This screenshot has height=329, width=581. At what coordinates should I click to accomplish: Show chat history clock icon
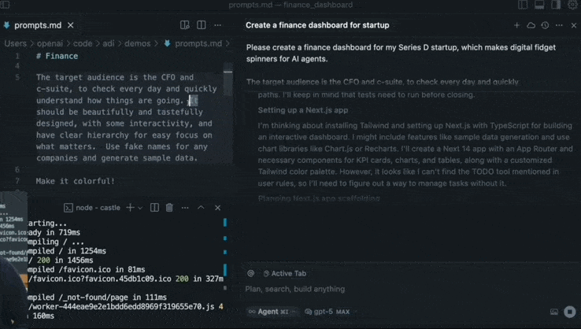tap(545, 25)
